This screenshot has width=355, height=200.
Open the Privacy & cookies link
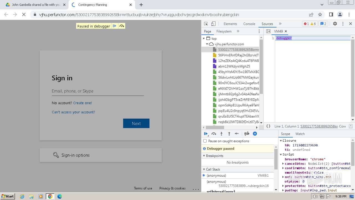[x=173, y=188]
